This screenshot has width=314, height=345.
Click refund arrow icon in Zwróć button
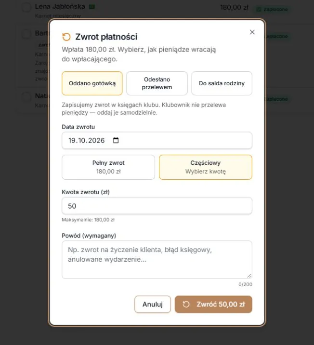(x=186, y=304)
